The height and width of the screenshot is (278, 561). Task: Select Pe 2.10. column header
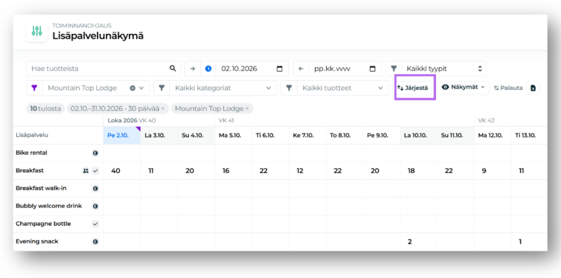tap(122, 135)
